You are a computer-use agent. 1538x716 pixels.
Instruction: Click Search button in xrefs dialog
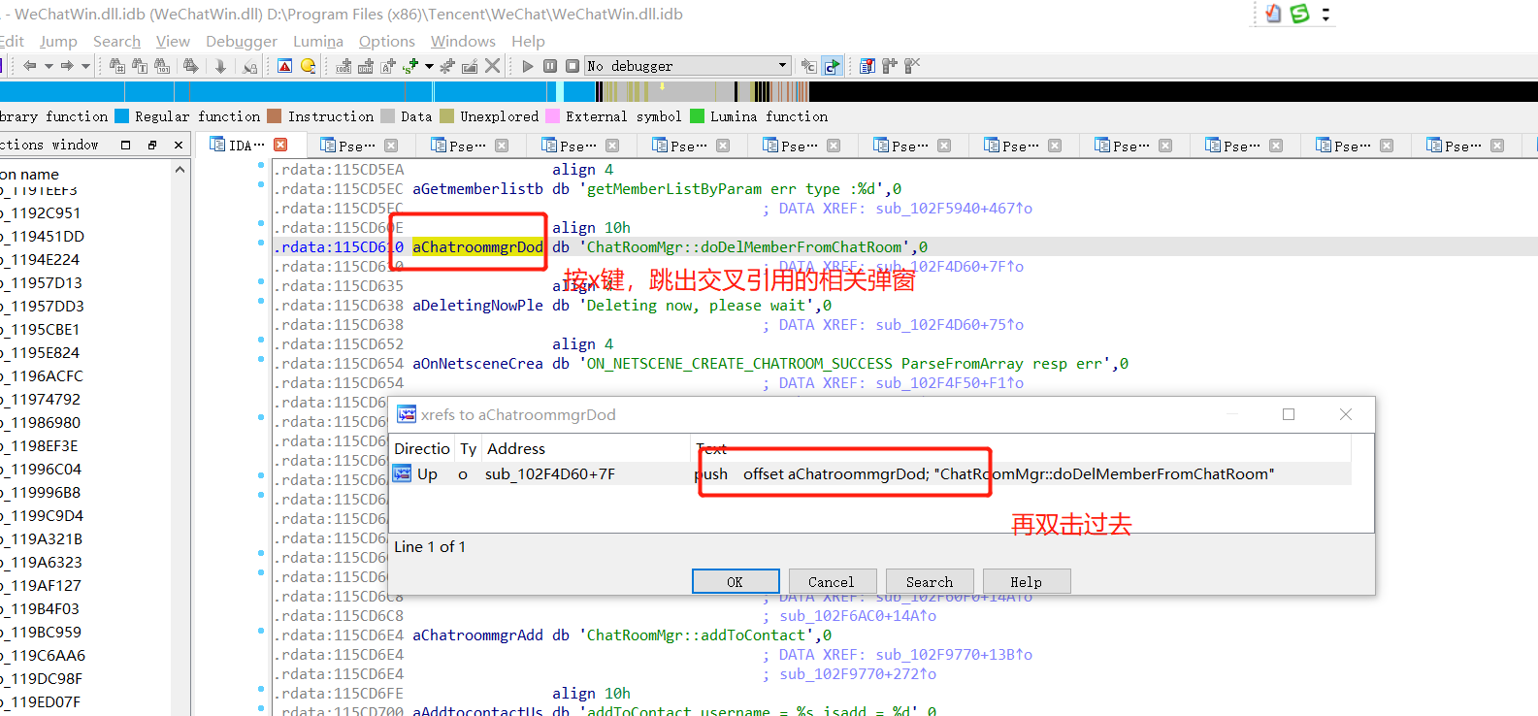coord(930,581)
